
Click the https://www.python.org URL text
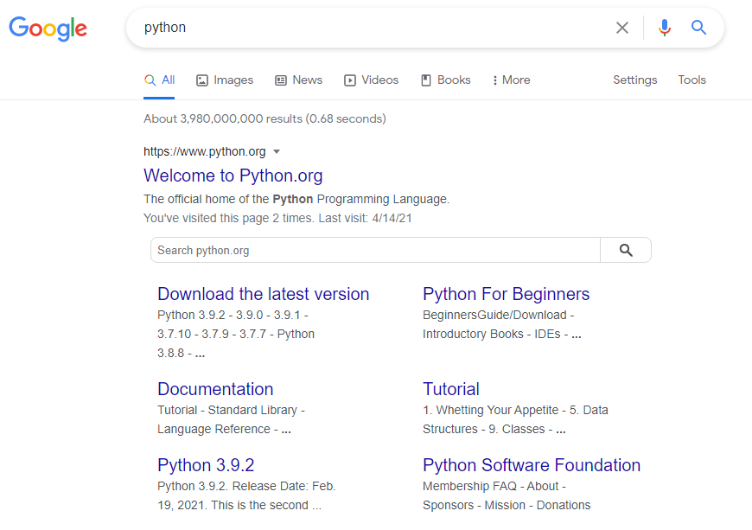click(x=204, y=151)
